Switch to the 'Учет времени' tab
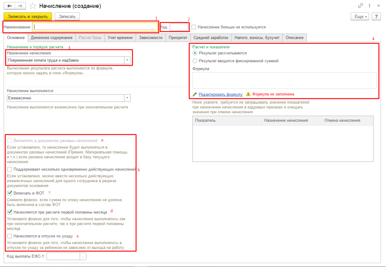 [120, 38]
